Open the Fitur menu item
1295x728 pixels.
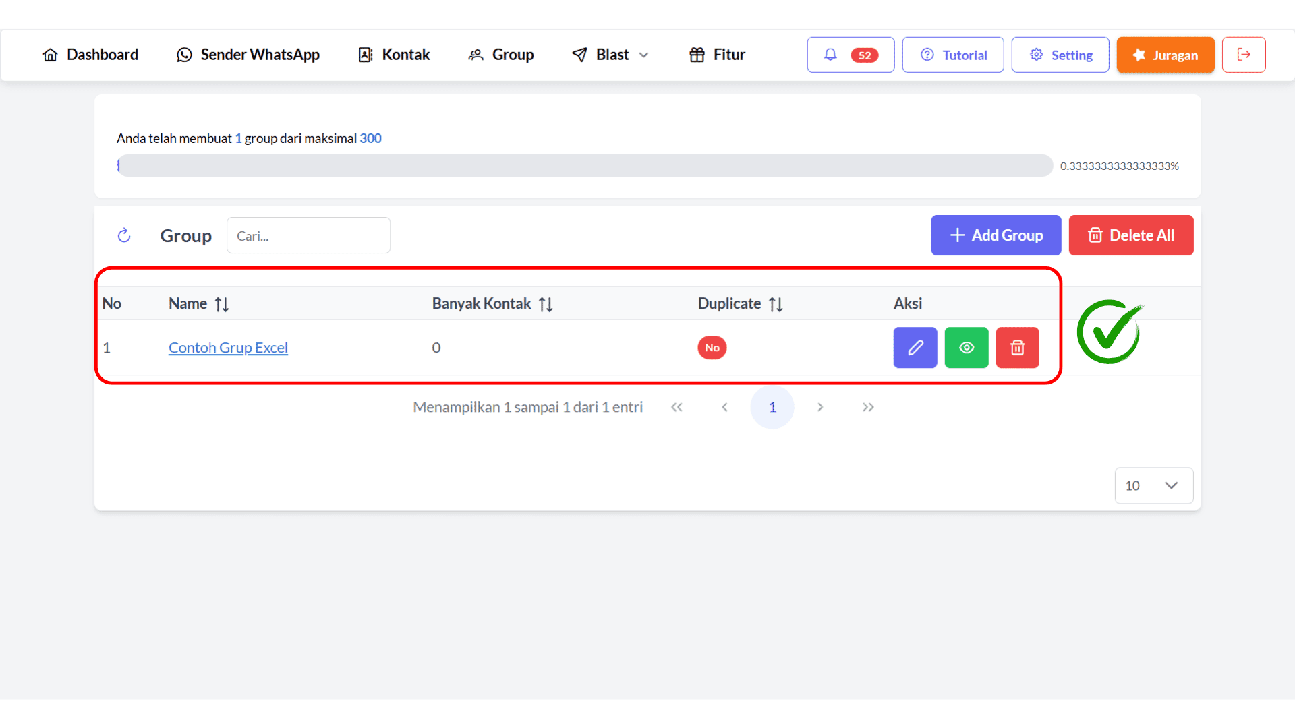click(717, 55)
